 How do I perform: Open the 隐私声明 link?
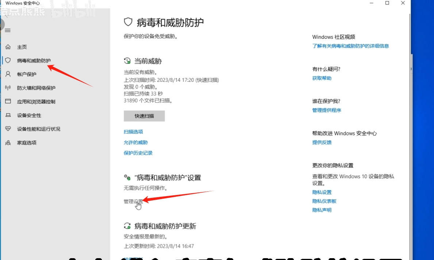(322, 210)
